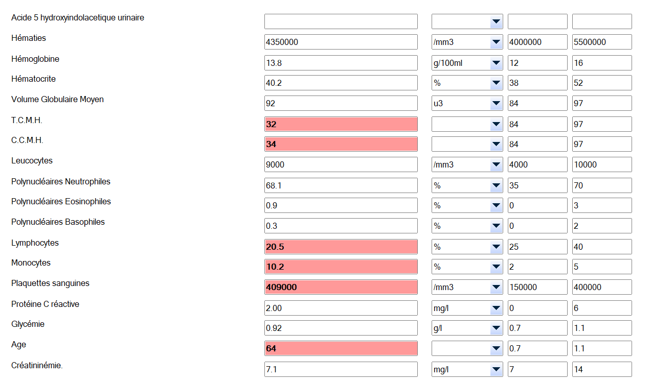Click the Hématies value field
The height and width of the screenshot is (381, 652).
[x=341, y=42]
